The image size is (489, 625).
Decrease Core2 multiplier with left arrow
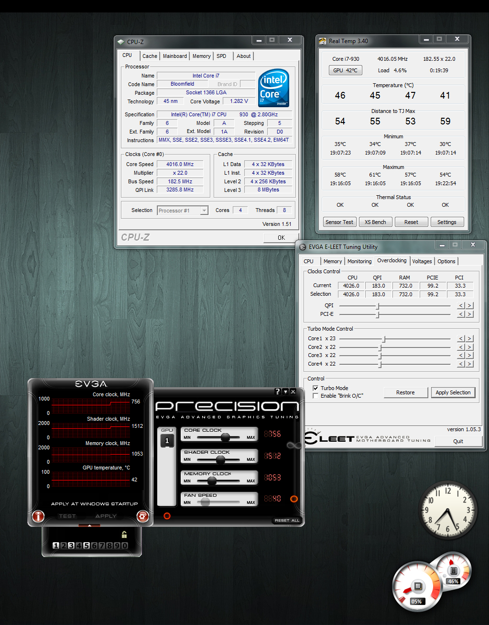tap(461, 347)
